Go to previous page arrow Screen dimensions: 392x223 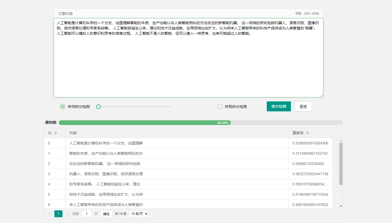tap(49, 214)
